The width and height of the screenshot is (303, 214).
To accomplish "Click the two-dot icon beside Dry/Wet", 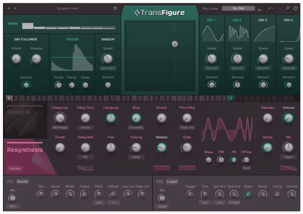I will pos(259,10).
